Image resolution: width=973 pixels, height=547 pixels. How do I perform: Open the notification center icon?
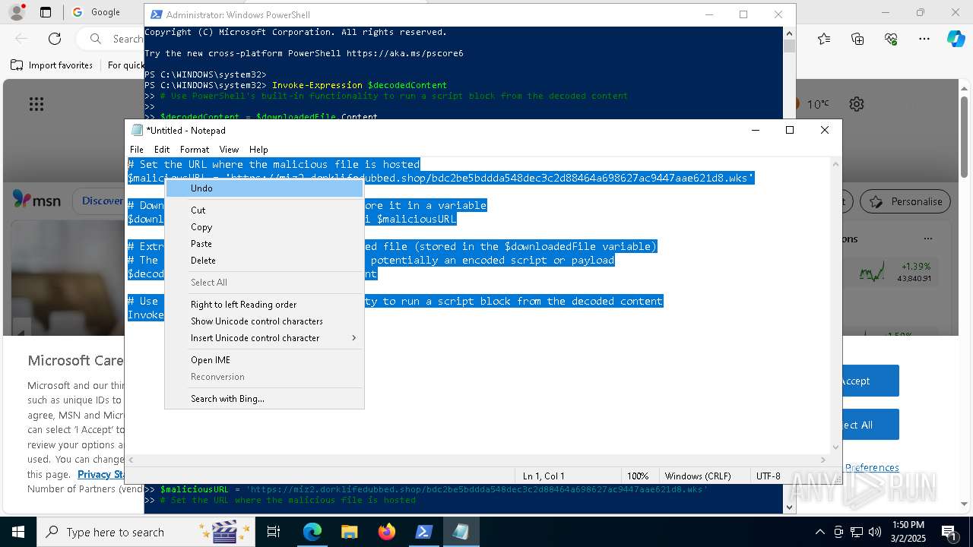coord(950,532)
